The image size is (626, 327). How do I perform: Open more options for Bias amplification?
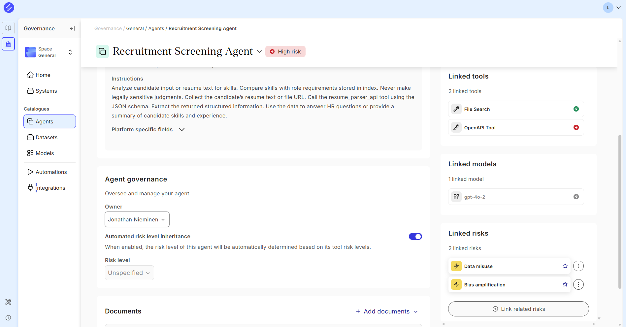[578, 284]
